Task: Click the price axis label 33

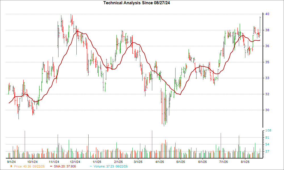Action: (267, 78)
